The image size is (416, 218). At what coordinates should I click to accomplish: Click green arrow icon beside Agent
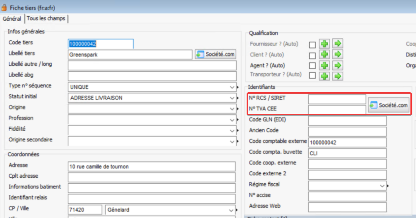coord(338,65)
